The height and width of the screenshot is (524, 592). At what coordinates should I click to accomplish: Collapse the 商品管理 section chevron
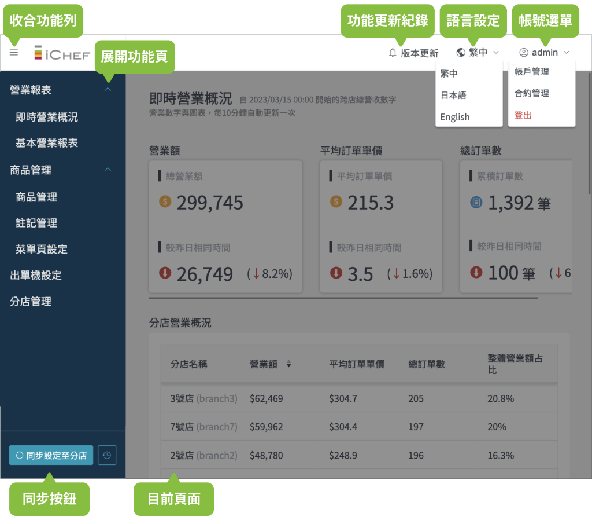108,170
